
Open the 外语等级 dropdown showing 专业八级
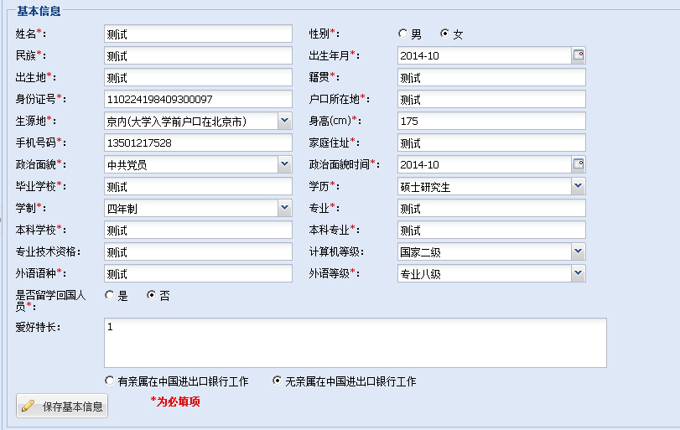click(x=578, y=273)
